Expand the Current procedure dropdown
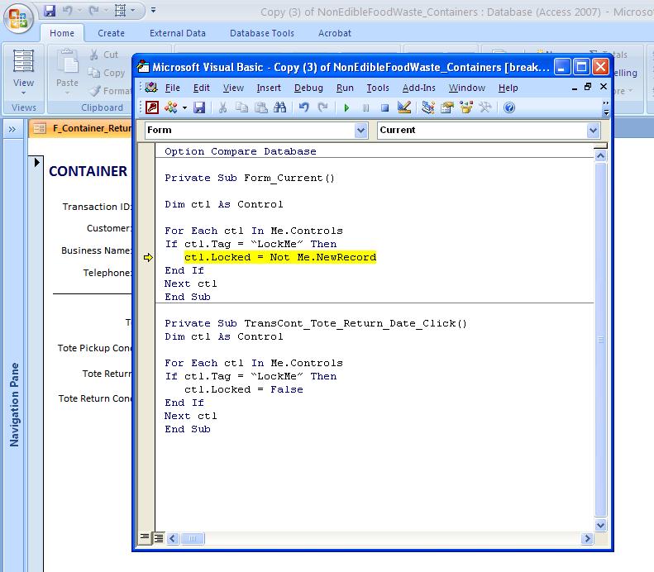Image resolution: width=654 pixels, height=572 pixels. click(x=593, y=131)
